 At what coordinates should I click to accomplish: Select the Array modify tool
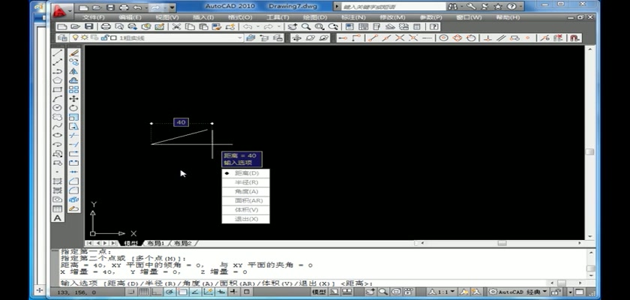tap(73, 89)
